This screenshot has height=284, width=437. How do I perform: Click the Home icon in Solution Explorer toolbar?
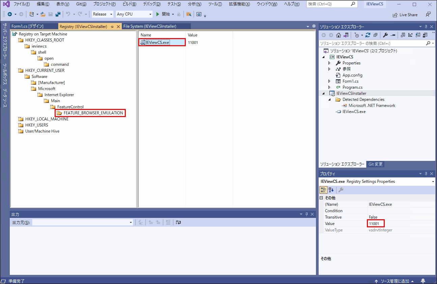coord(339,35)
